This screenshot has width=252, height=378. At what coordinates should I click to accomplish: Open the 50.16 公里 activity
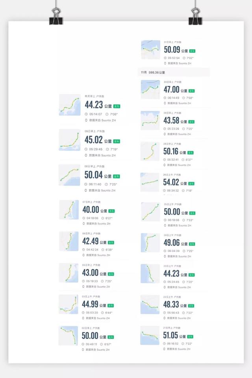point(174,154)
